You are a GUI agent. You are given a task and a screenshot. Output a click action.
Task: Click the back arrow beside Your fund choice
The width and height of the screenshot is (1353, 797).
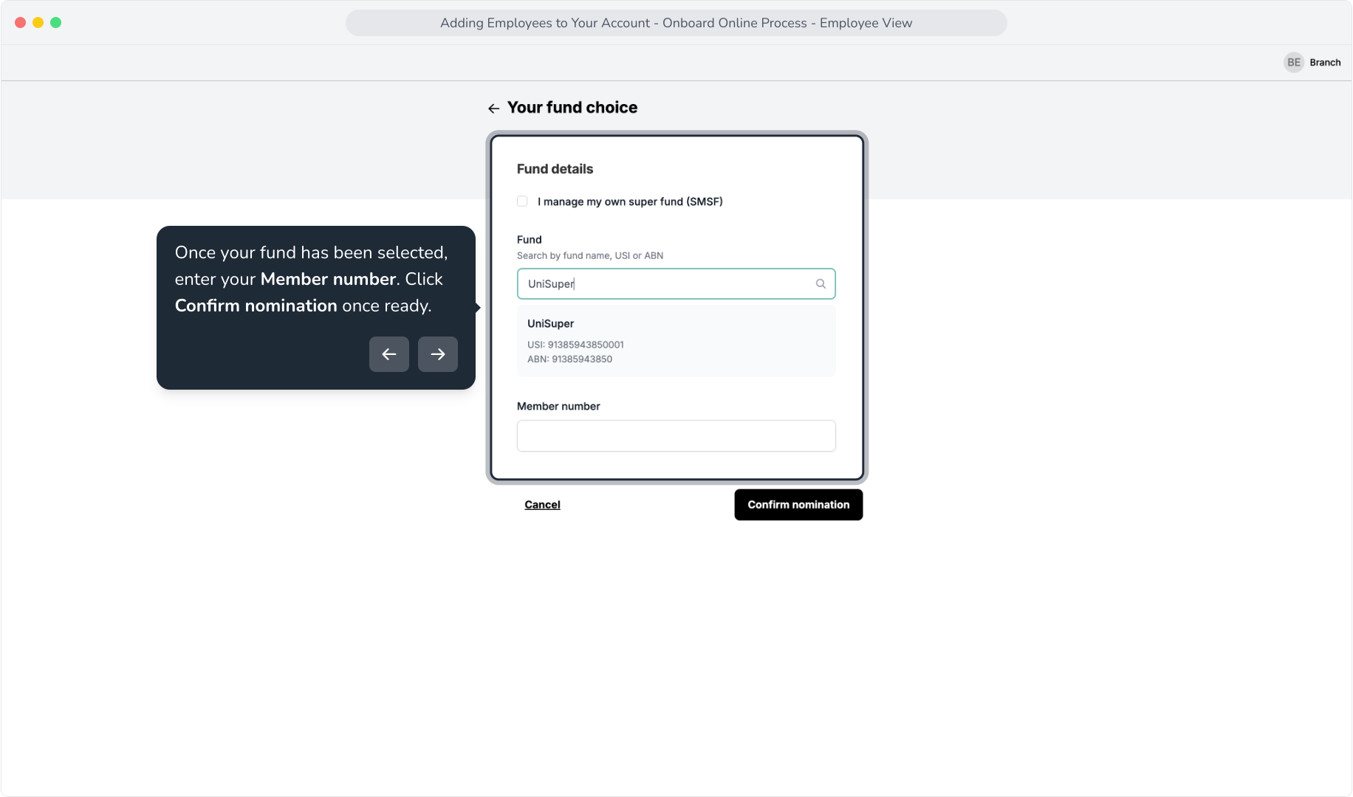(493, 108)
